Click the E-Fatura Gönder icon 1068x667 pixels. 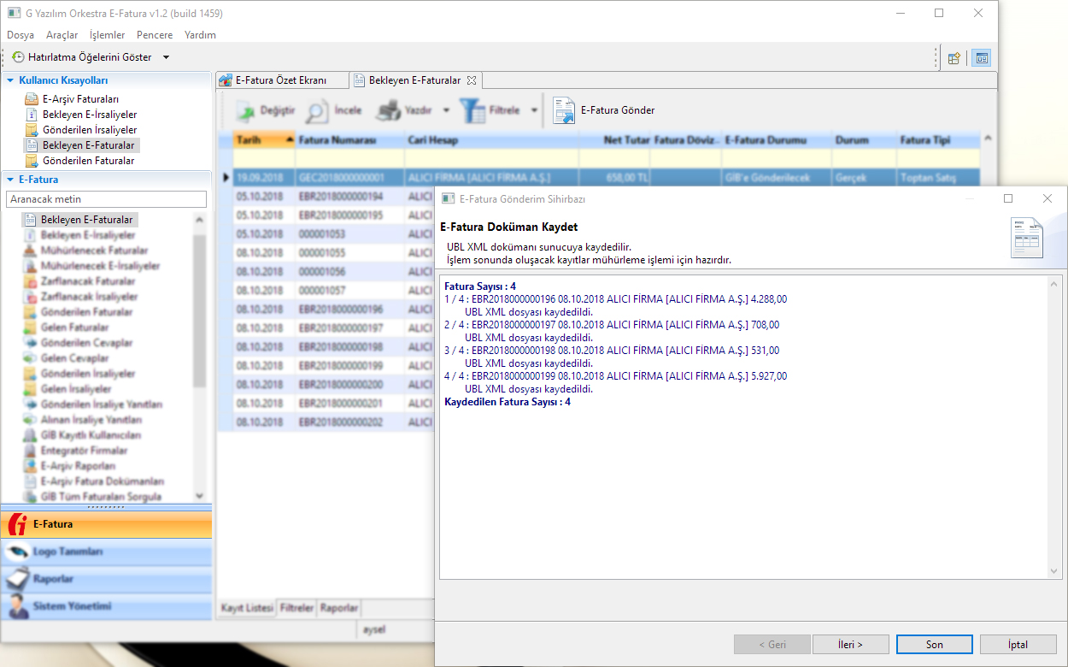(x=564, y=111)
